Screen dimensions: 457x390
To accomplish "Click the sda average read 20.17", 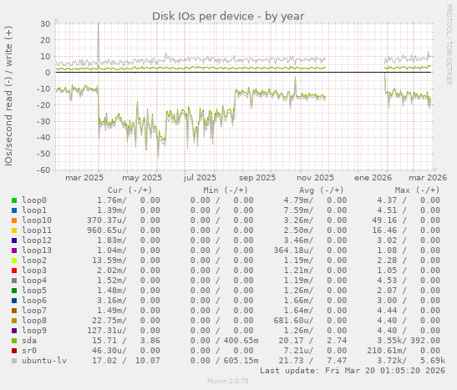I will (291, 341).
